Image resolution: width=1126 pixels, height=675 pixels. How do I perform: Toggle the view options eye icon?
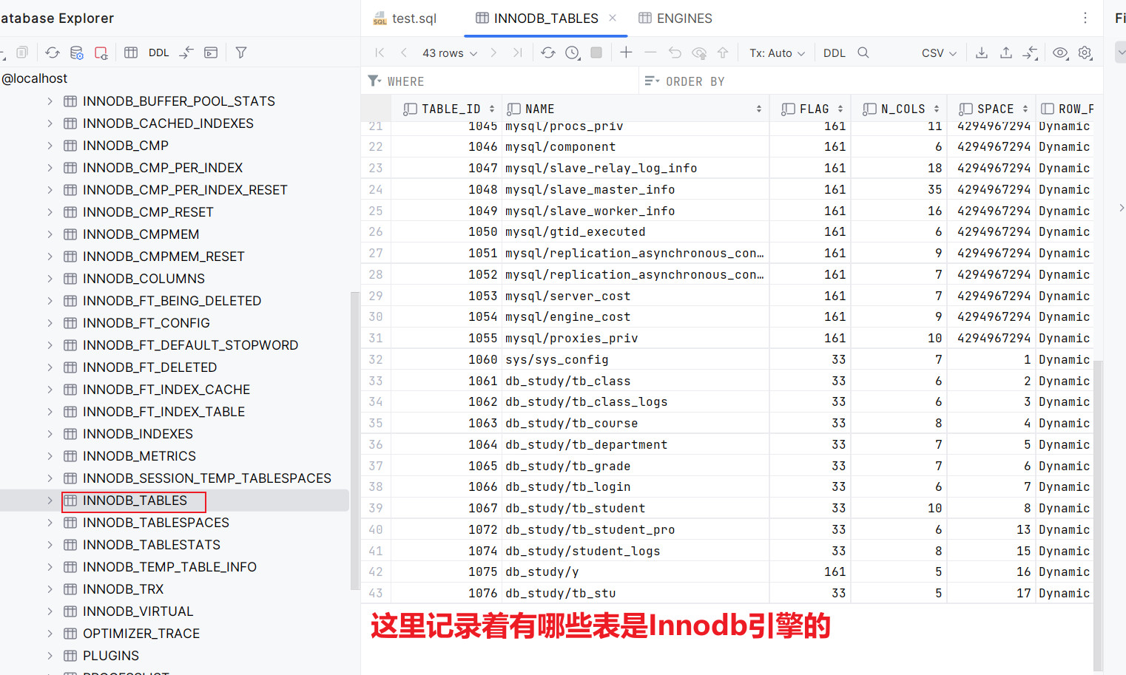pyautogui.click(x=1060, y=52)
